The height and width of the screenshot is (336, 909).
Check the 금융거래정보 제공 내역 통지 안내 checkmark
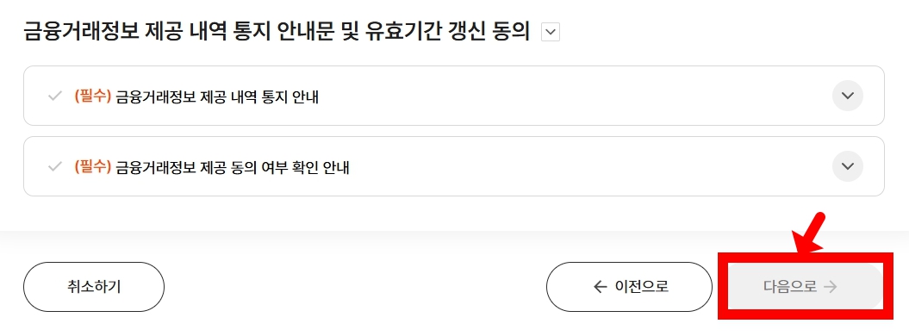point(54,96)
